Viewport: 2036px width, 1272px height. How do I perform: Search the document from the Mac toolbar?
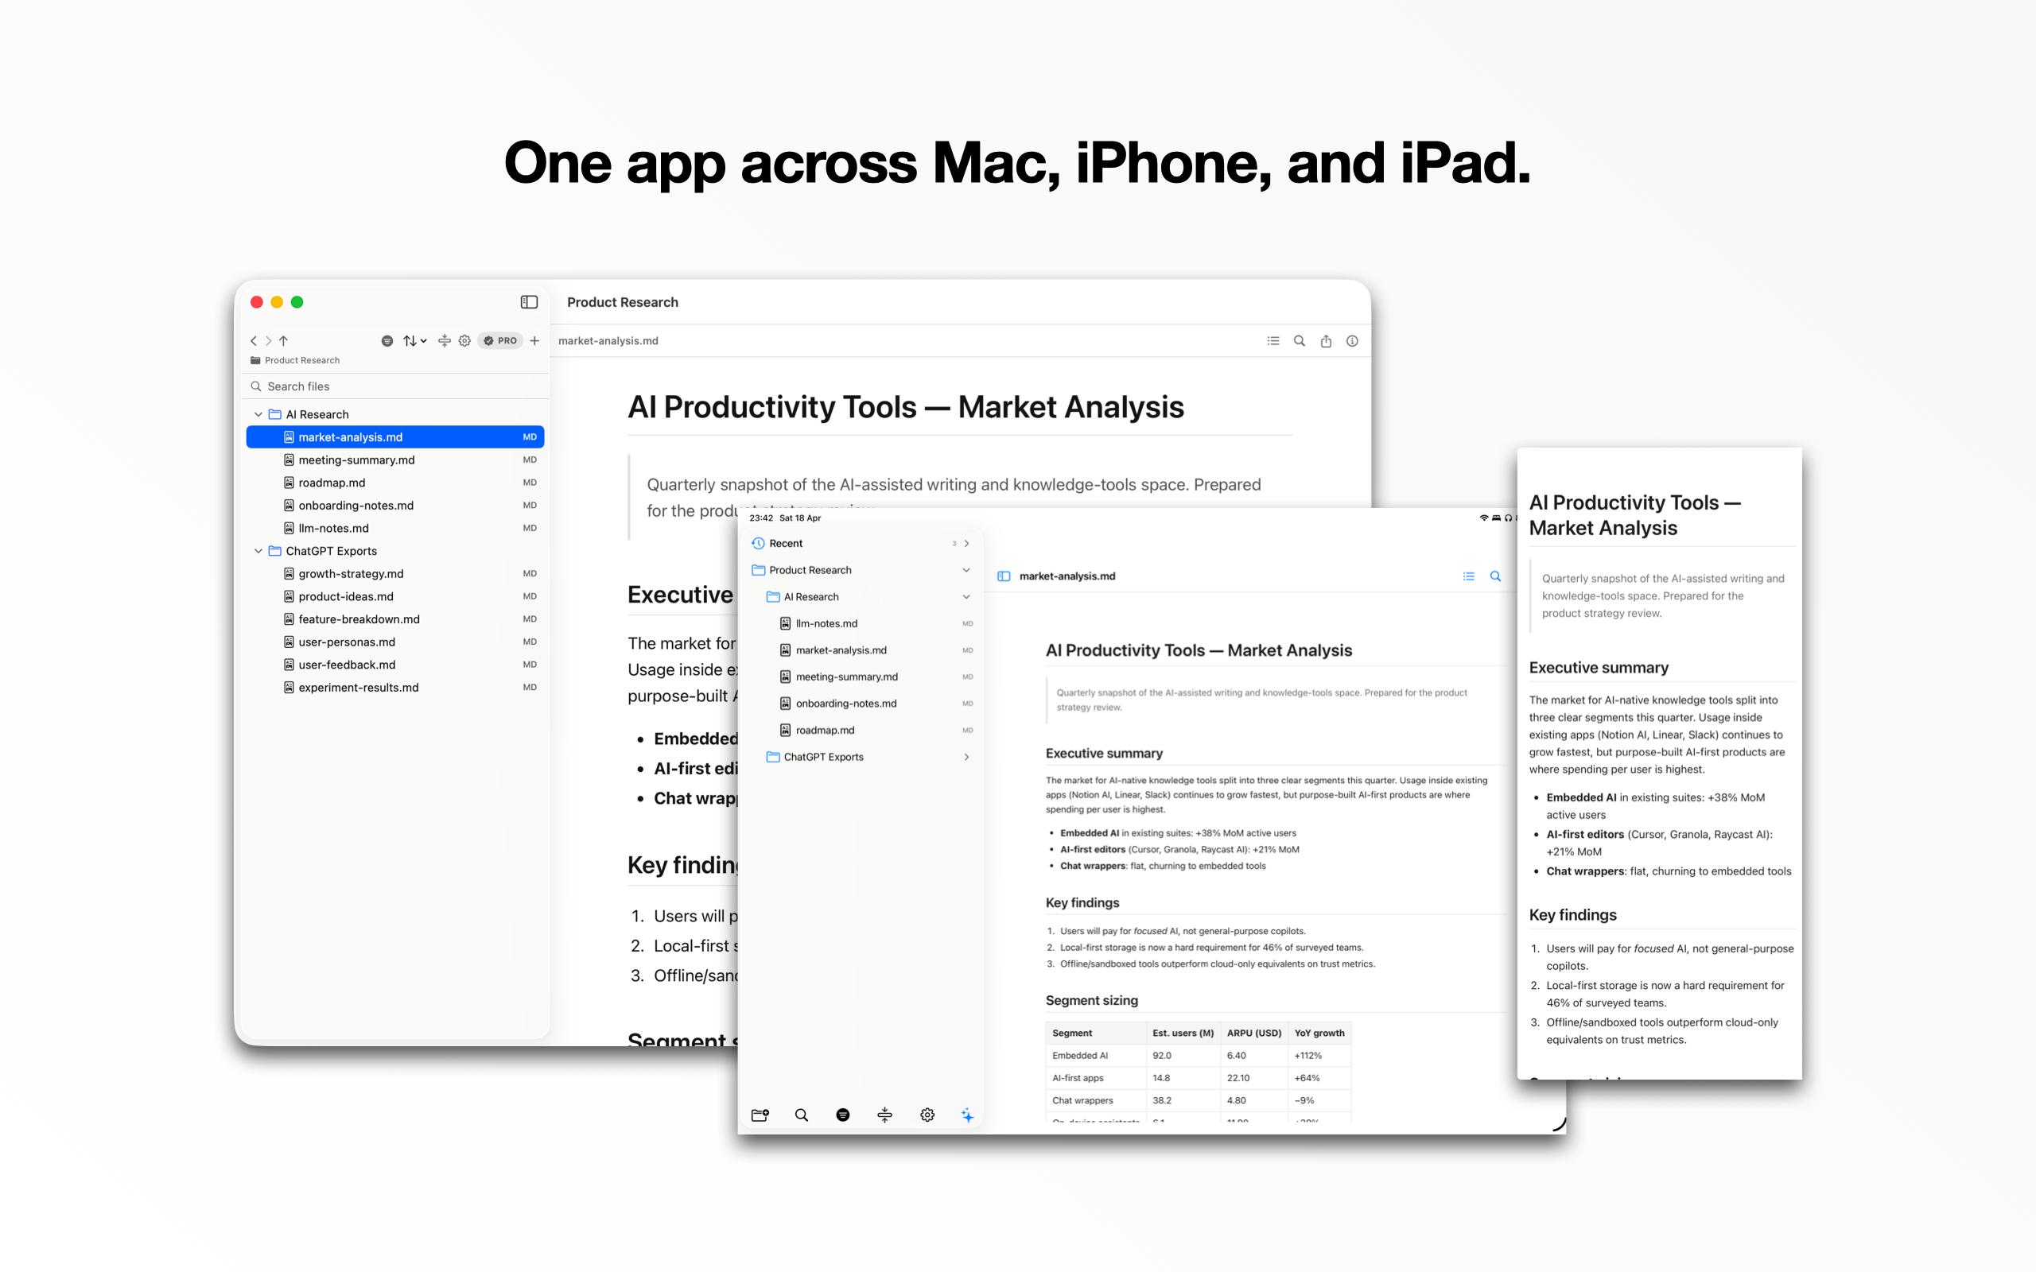[x=1299, y=341]
